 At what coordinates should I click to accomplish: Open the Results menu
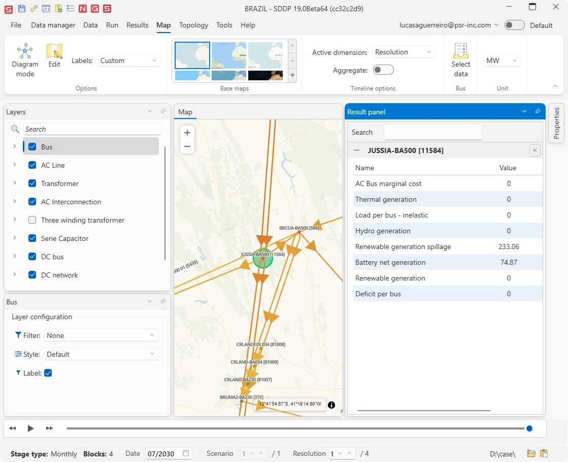click(137, 25)
